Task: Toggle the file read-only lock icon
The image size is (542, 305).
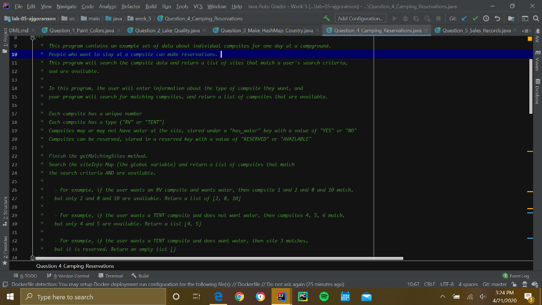Action: pos(514,284)
